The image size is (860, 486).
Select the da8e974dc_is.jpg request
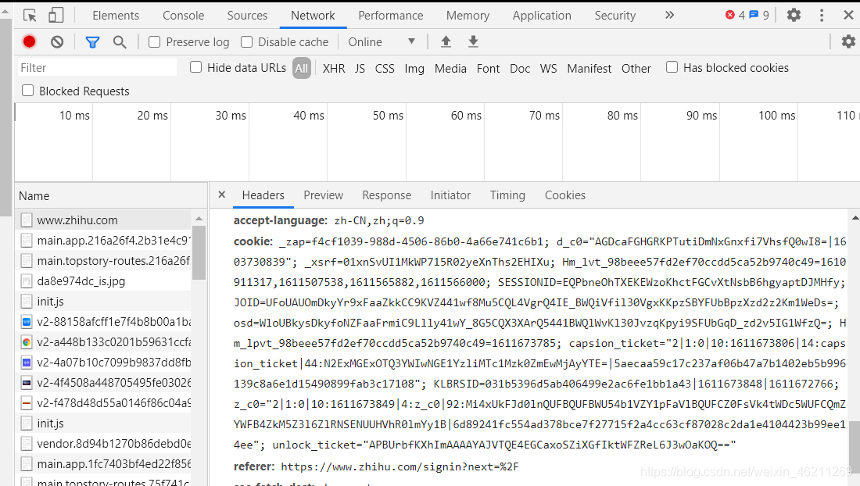coord(104,281)
